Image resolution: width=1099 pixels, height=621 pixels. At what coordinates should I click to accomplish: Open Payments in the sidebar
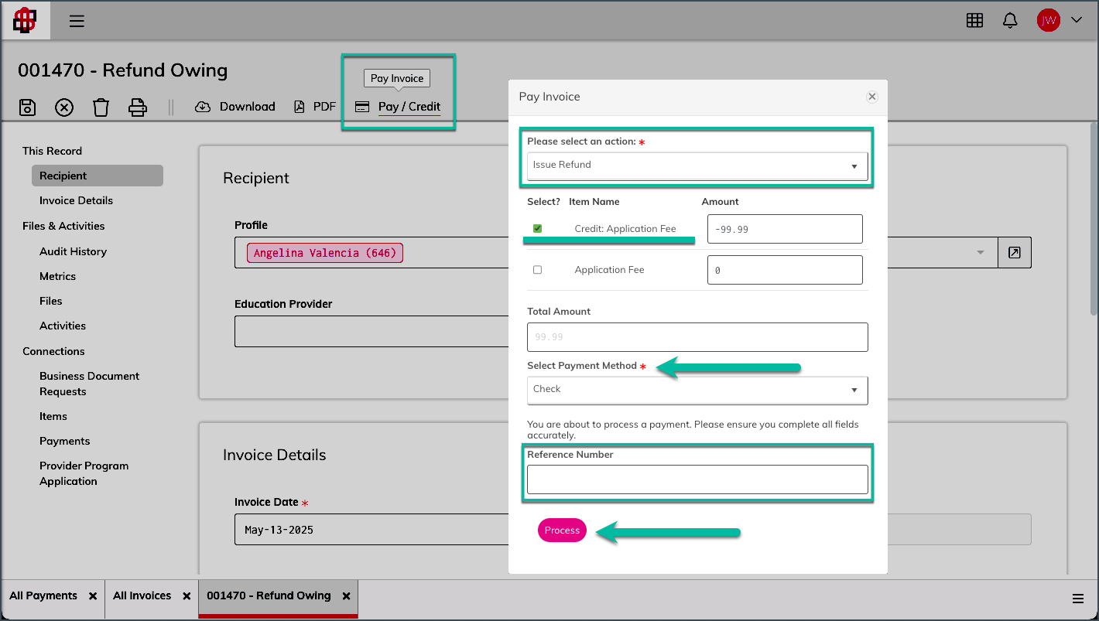64,441
